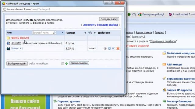Open the Файлы форума folder link

[x=20, y=38]
